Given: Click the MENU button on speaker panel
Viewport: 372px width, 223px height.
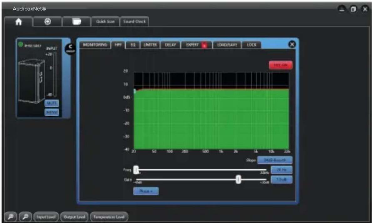Looking at the screenshot, I should point(52,112).
